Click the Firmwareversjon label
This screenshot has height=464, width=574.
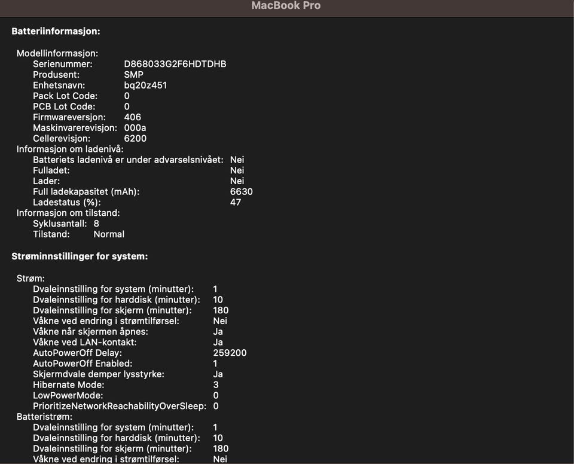coord(69,117)
